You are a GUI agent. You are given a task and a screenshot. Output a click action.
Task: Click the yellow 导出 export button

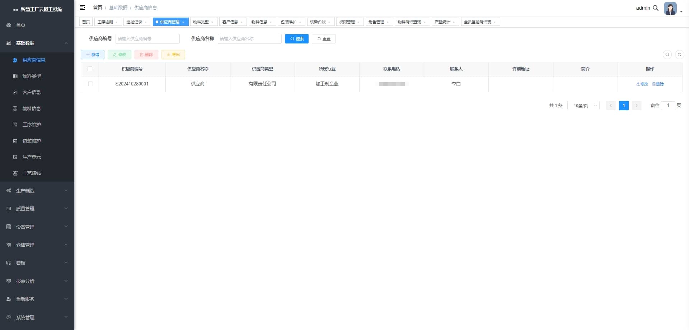173,55
